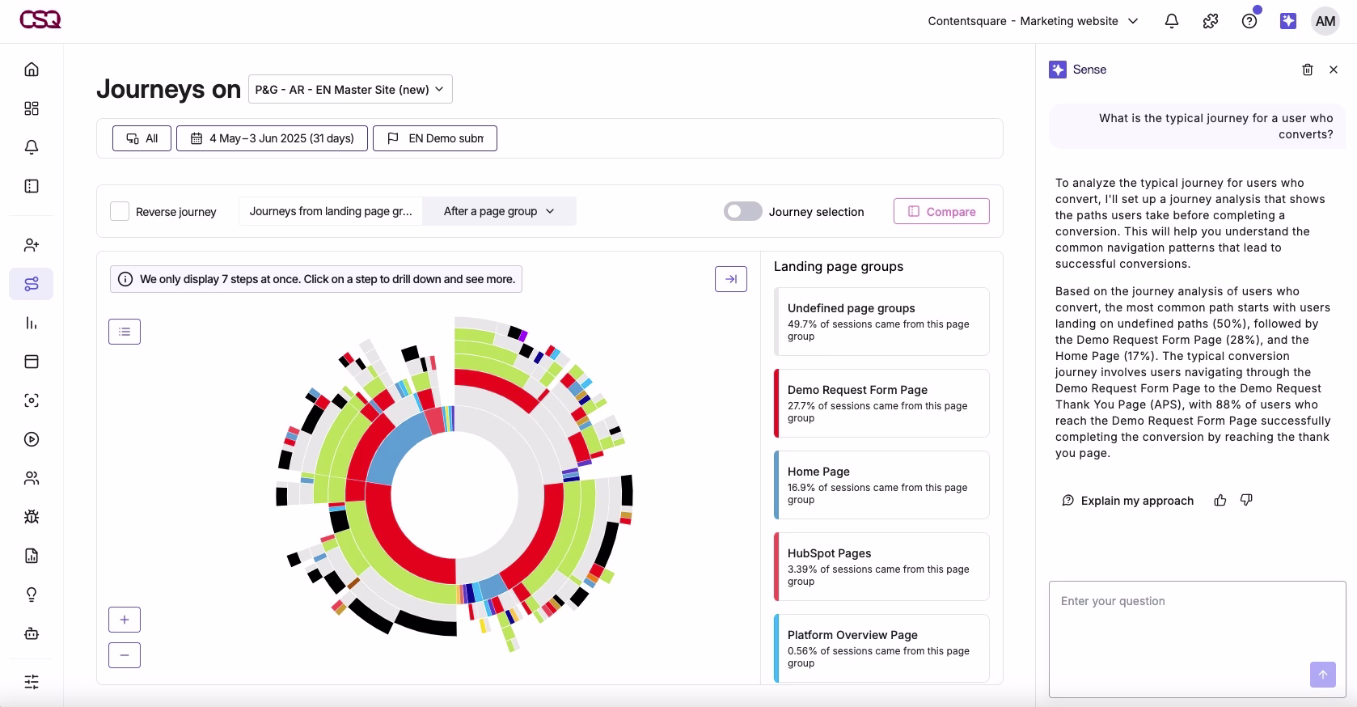Open the add-user segment icon in sidebar
Viewport: 1357px width, 707px height.
(x=32, y=245)
